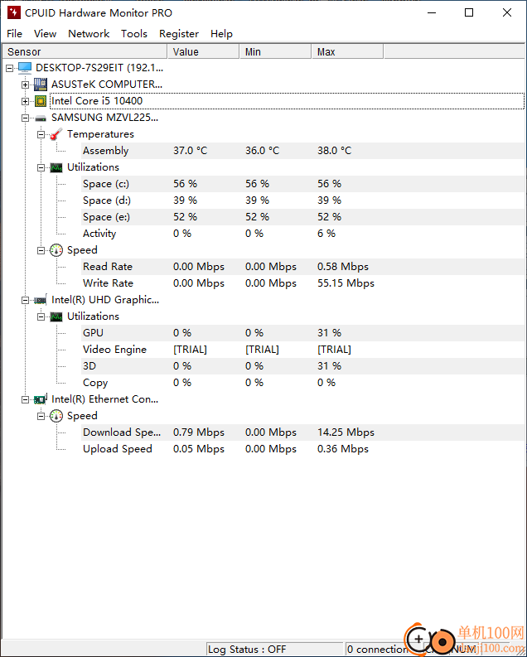Select the Copy utilization row
This screenshot has width=527, height=657.
[x=303, y=383]
